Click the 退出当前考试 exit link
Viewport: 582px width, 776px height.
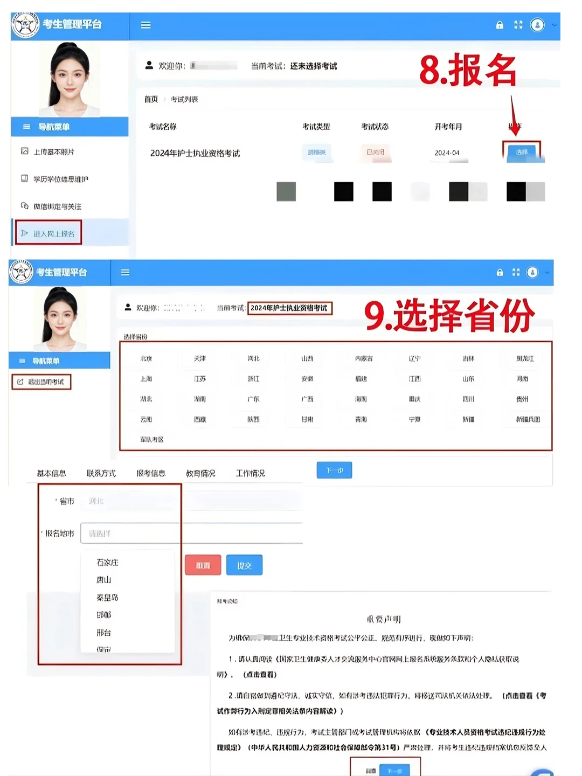(x=42, y=382)
